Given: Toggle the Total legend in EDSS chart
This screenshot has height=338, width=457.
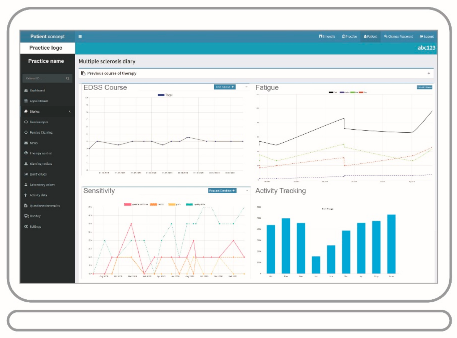Looking at the screenshot, I should tap(168, 95).
